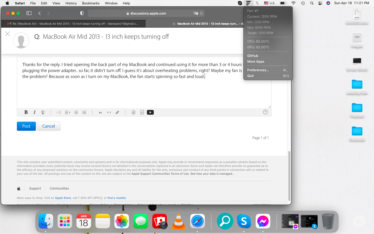Open the Time Machine menu bar icon
Image resolution: width=374 pixels, height=234 pixels.
click(303, 3)
